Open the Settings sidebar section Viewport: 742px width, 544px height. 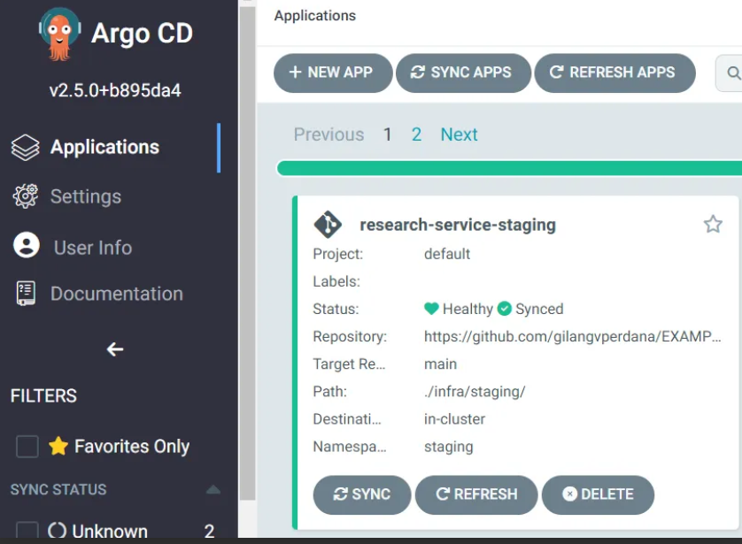[x=86, y=196]
